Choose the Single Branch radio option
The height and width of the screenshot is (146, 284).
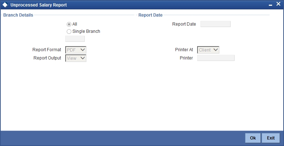click(69, 32)
